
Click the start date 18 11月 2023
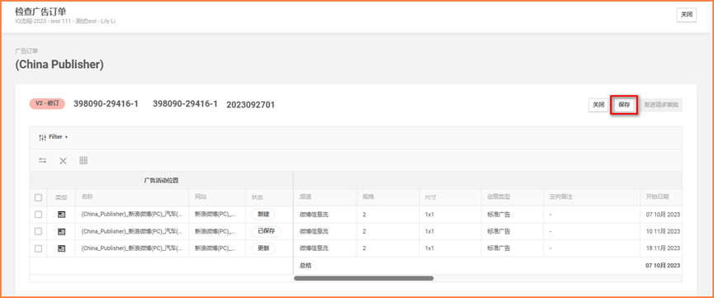tap(663, 248)
